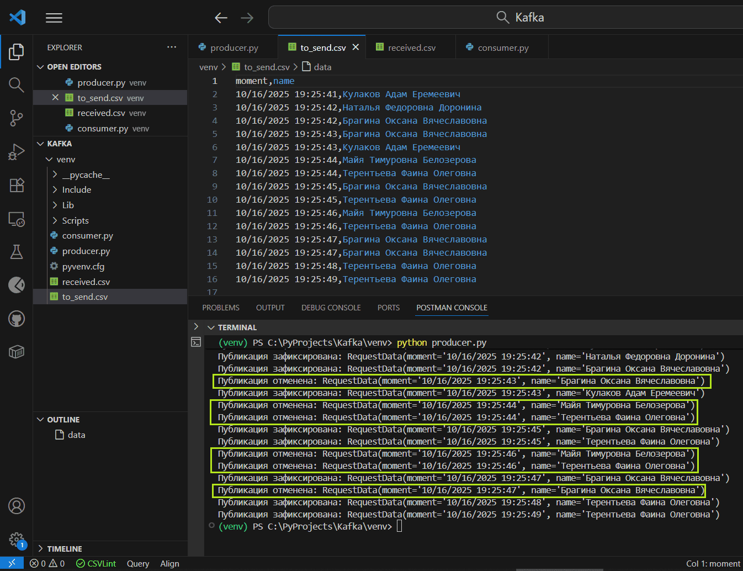This screenshot has width=743, height=571.
Task: Switch to the consumer.py tab
Action: pyautogui.click(x=502, y=48)
